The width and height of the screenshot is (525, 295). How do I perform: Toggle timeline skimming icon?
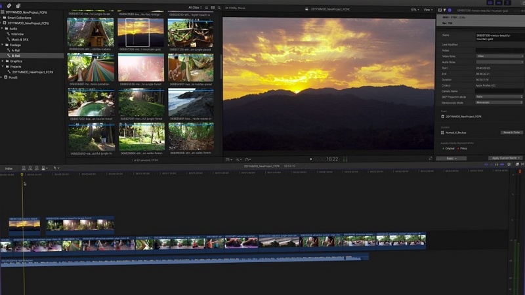(486, 165)
